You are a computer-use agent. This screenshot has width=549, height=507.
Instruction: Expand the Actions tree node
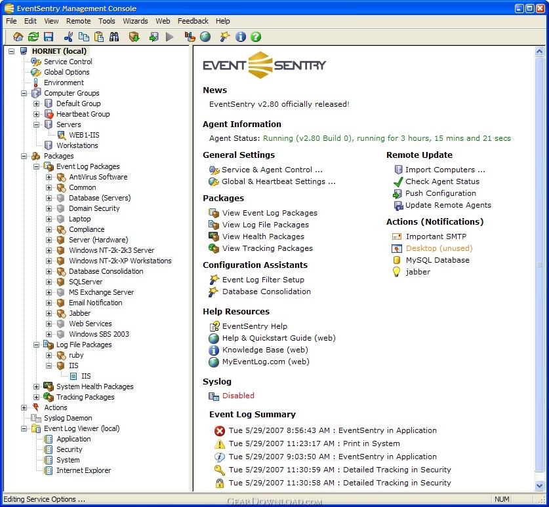click(x=24, y=407)
